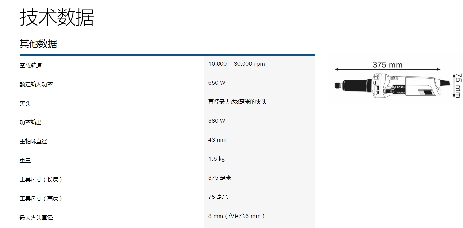This screenshot has height=228, width=463.
Task: Click the vertical 75 mm dimension label
Action: coord(458,85)
